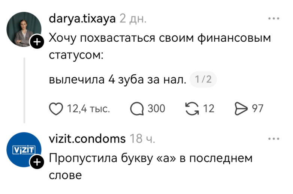Open more options for darya.tixaya's post
The width and height of the screenshot is (293, 194).
[x=274, y=18]
